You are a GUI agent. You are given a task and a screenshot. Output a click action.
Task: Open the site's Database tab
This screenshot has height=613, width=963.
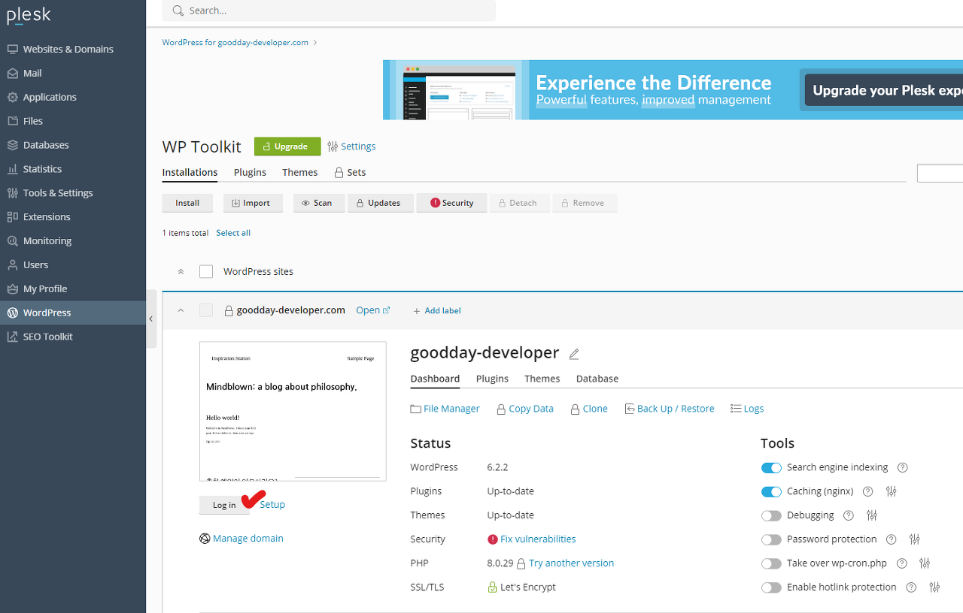(x=597, y=379)
